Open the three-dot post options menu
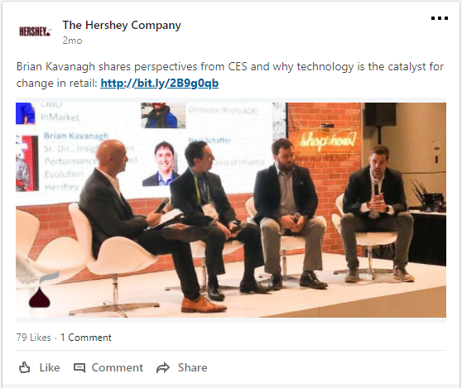This screenshot has width=462, height=388. 440,18
